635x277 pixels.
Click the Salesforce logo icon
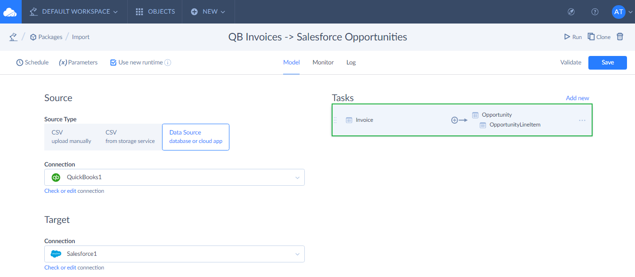click(x=56, y=254)
